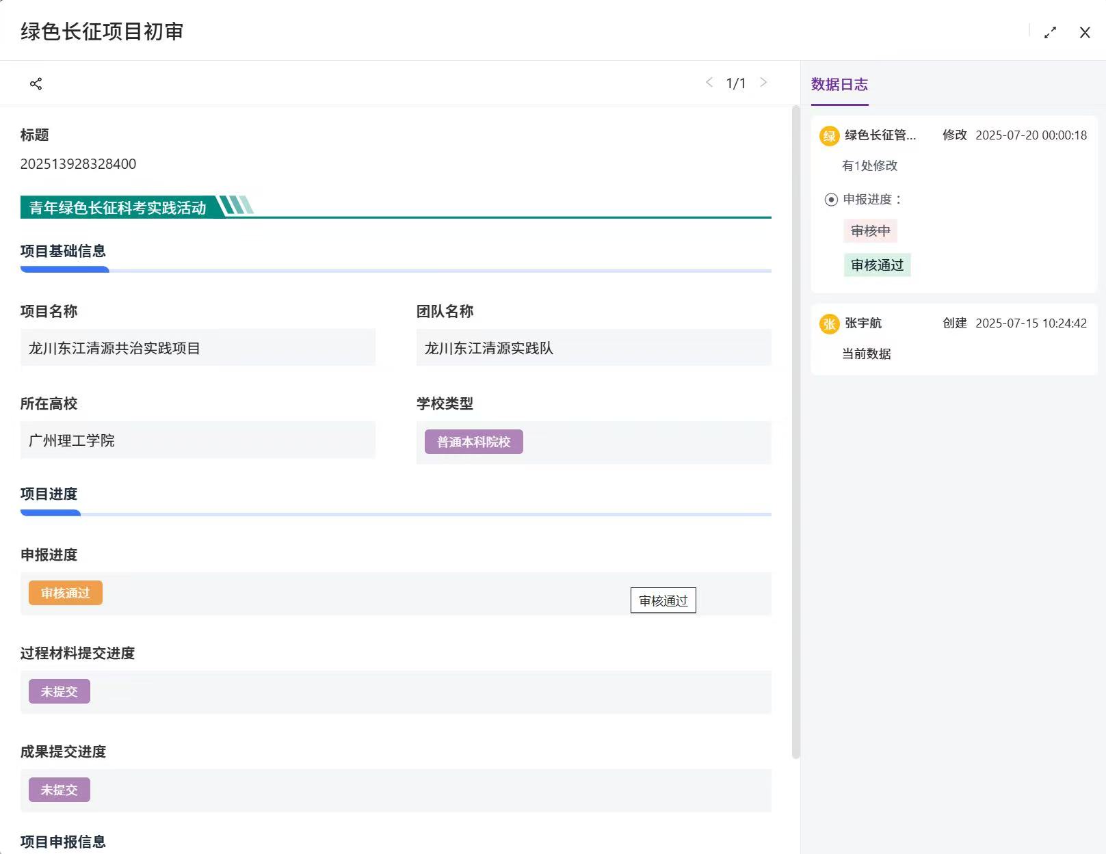The image size is (1106, 854).
Task: Click the vertical scrollbar of the form
Action: click(x=795, y=431)
